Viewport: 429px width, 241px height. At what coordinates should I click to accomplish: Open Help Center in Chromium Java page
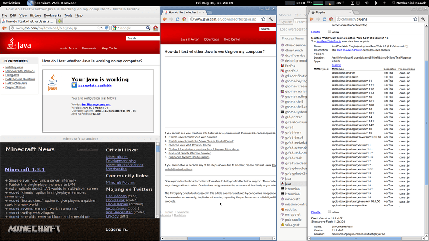232,39
